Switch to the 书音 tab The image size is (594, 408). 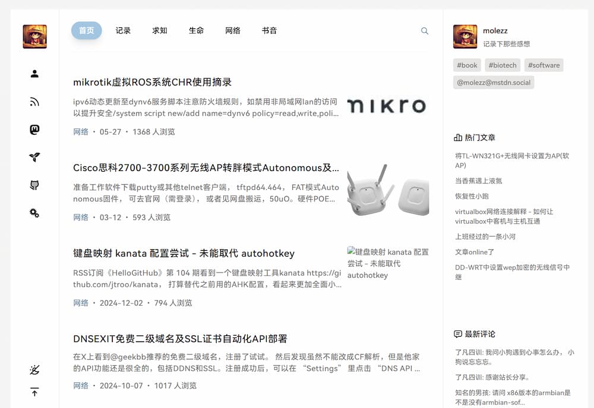269,31
